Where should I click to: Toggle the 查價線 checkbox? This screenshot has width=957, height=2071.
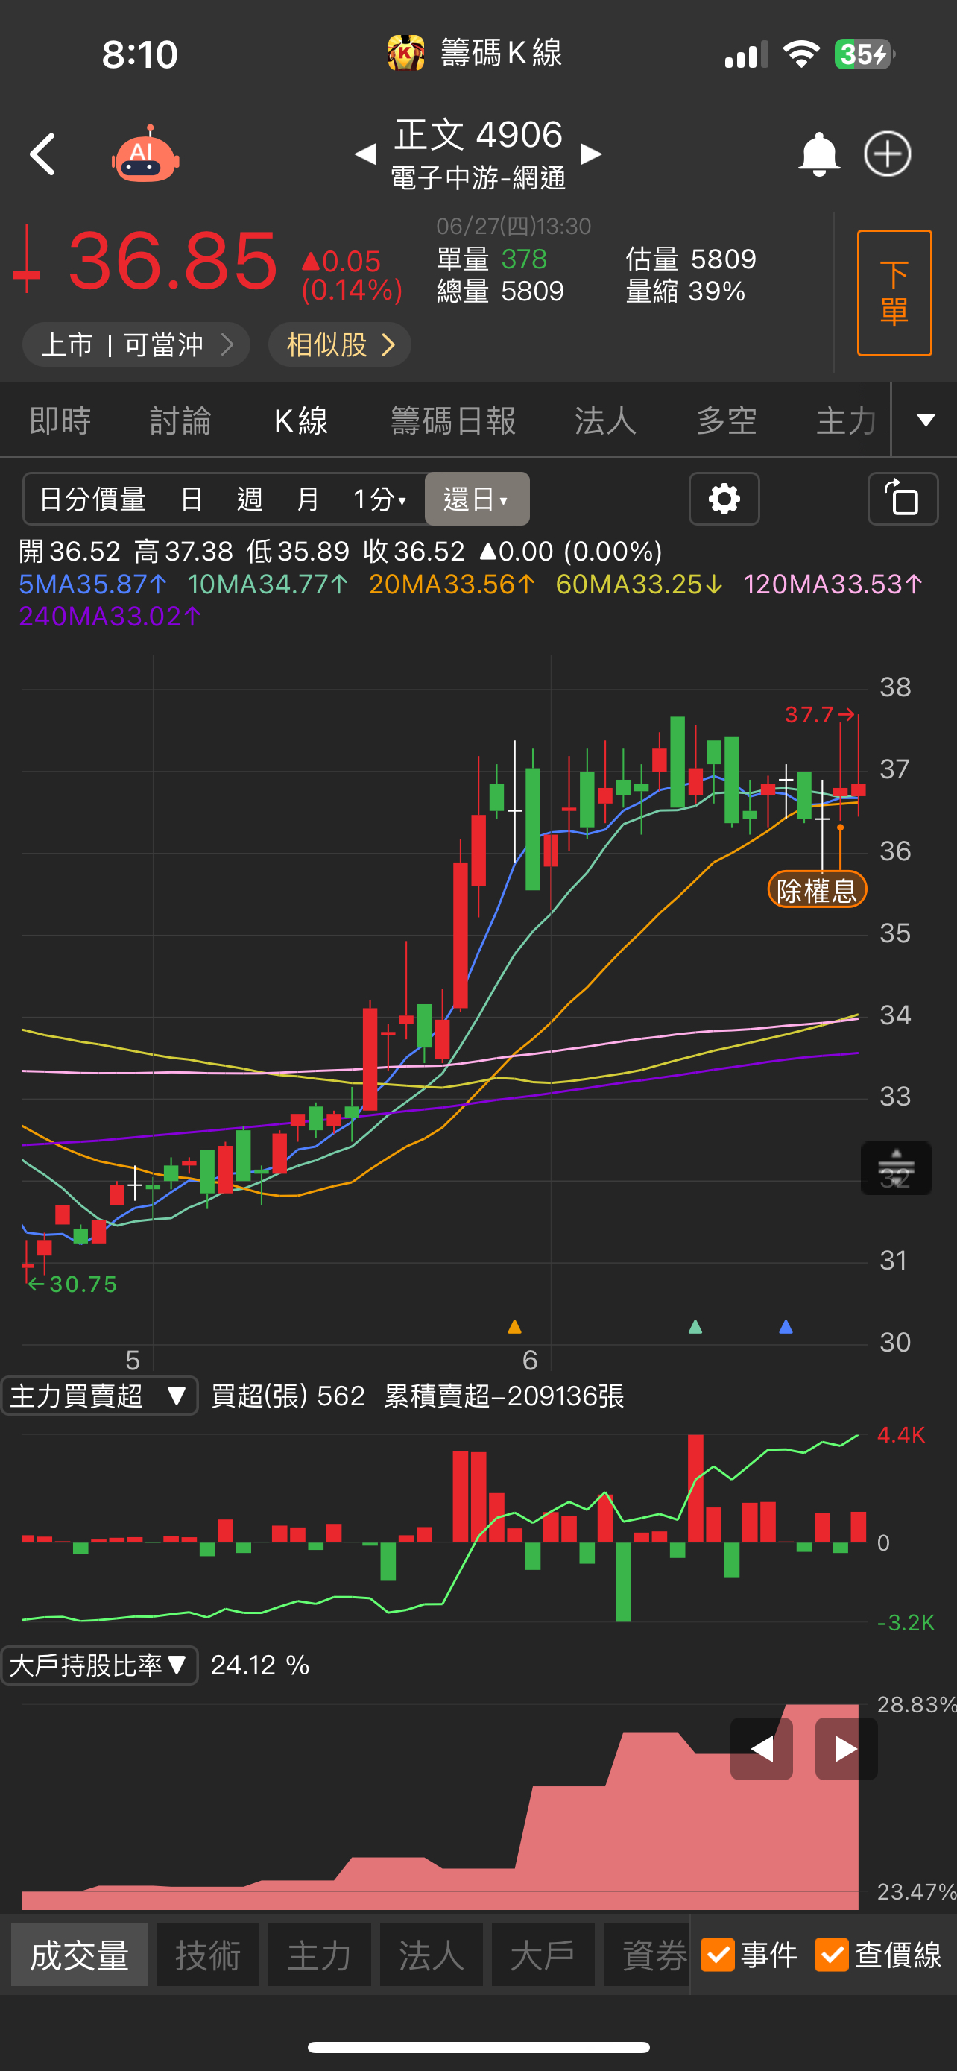coord(832,1955)
